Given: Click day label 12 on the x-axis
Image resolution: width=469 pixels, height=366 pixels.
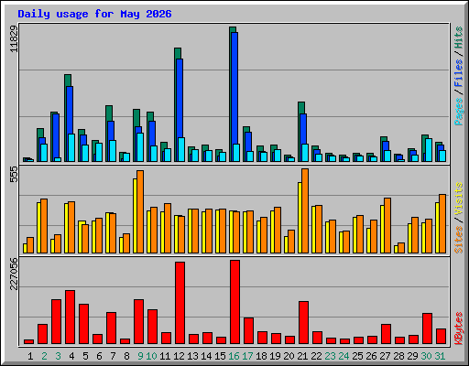Looking at the screenshot, I should coord(179,356).
